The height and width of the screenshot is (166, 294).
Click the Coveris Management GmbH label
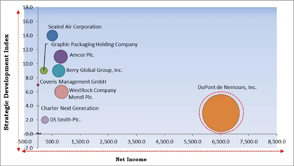click(73, 82)
